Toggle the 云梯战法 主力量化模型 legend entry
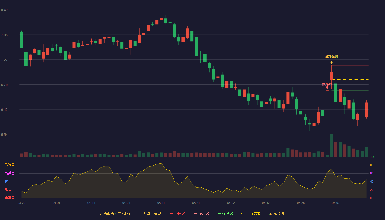This screenshot has width=385, height=220. point(130,213)
